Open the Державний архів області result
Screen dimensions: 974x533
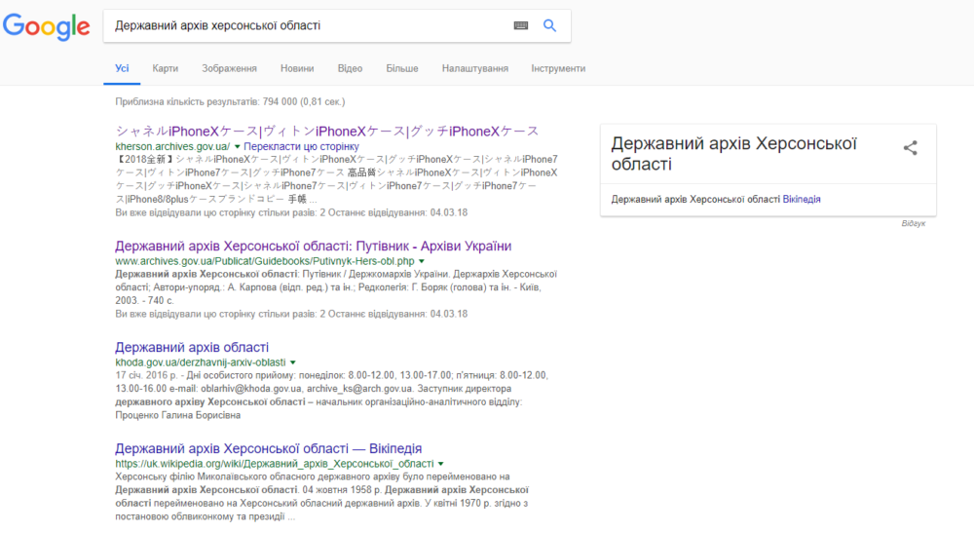tap(192, 347)
